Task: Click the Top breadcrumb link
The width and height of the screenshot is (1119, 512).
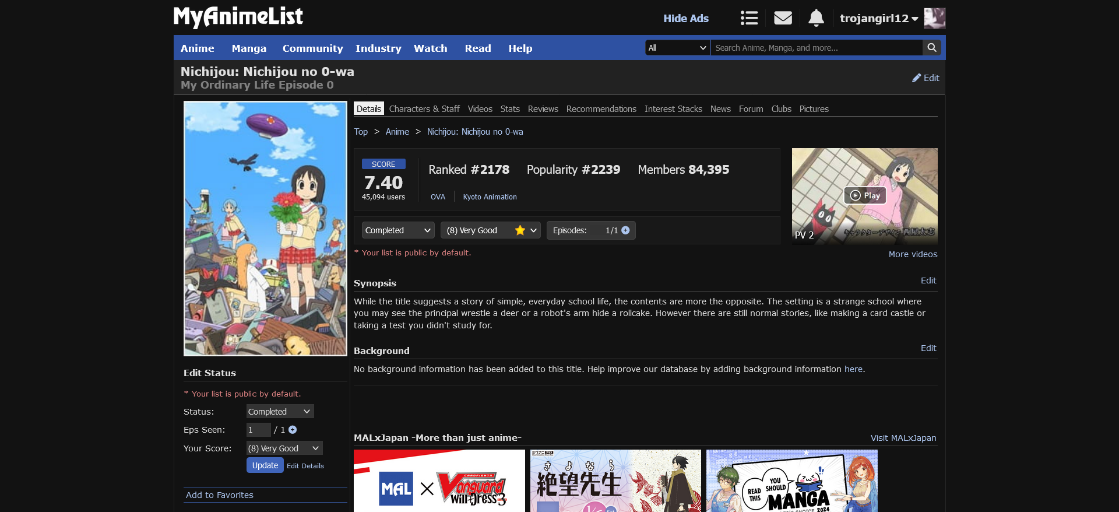Action: click(x=361, y=132)
